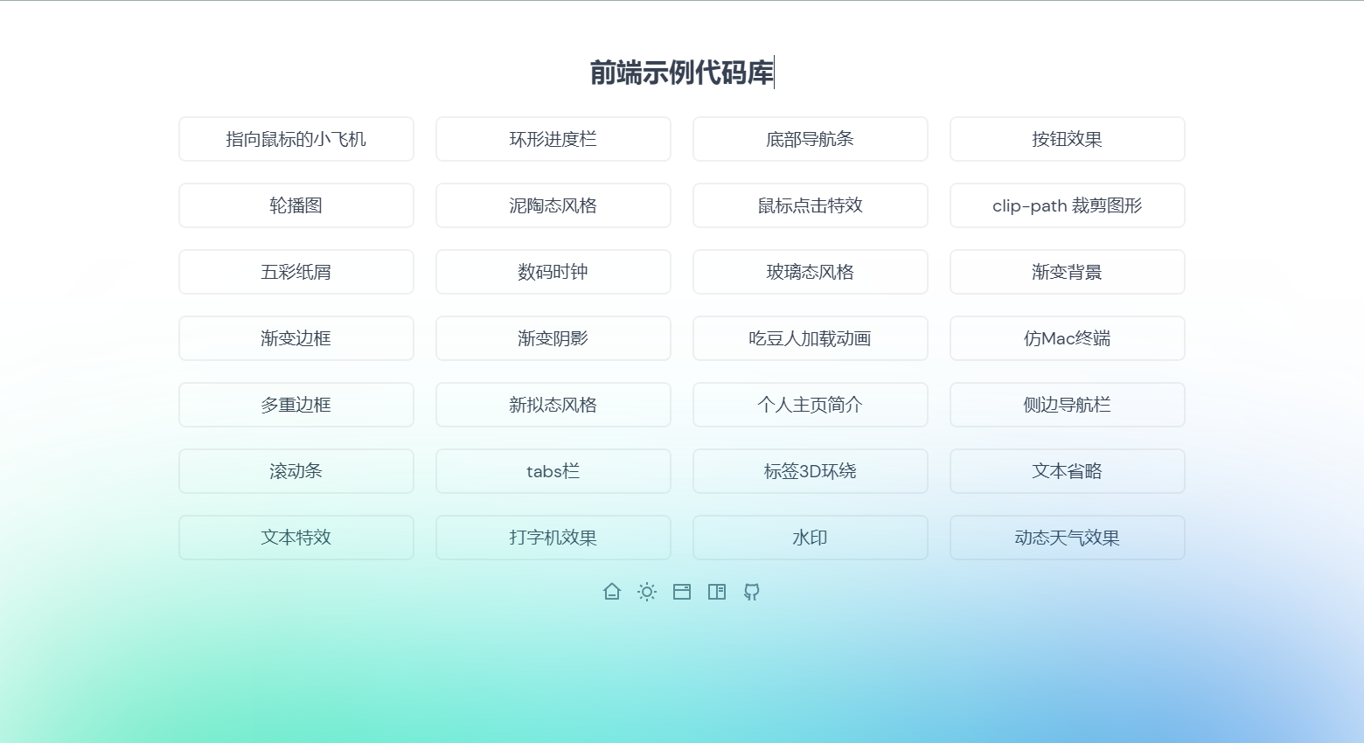1364x743 pixels.
Task: Open the 轮播图 example
Action: click(x=296, y=205)
